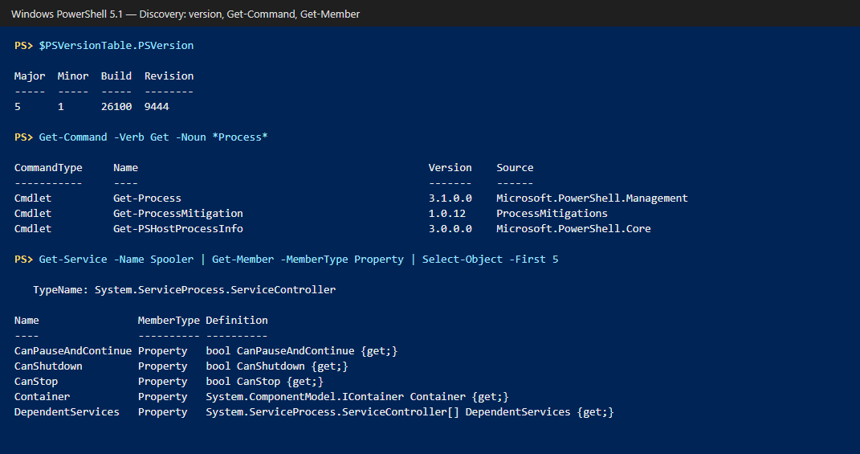
Task: Click the 'Minor' column header
Action: coord(73,76)
